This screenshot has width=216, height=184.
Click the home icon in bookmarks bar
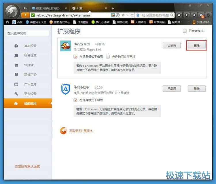(7, 22)
